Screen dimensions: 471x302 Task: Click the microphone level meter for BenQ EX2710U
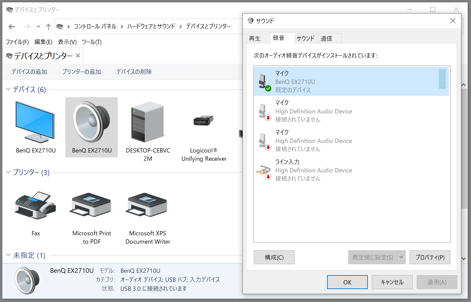coord(442,79)
